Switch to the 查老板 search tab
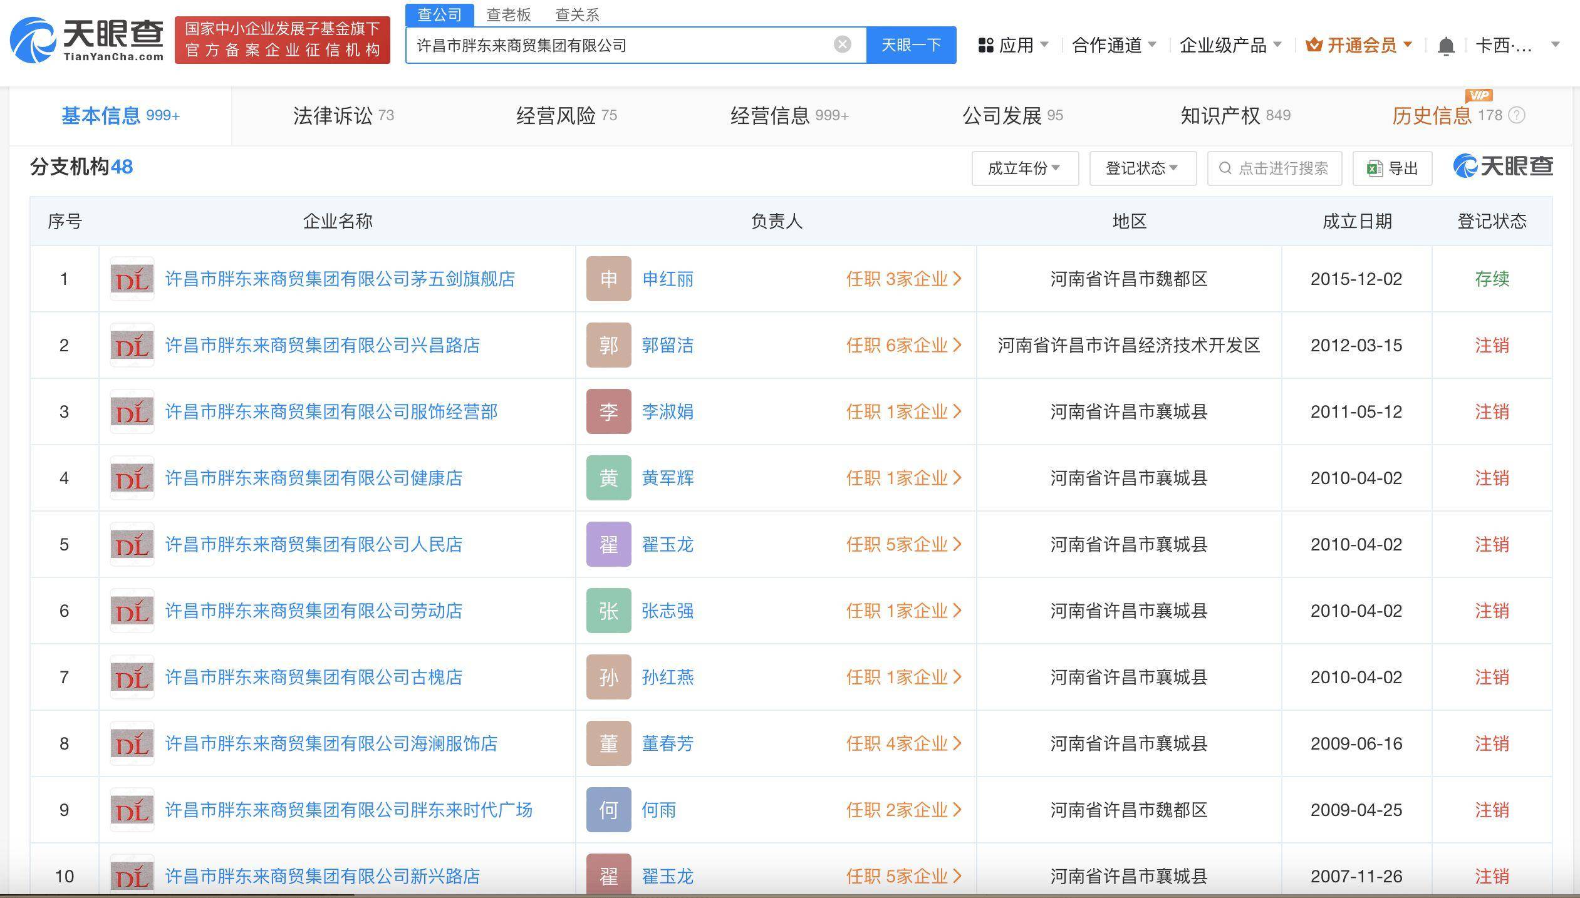 pos(508,14)
